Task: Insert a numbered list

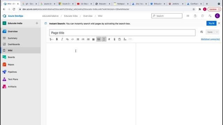Action: point(83,39)
